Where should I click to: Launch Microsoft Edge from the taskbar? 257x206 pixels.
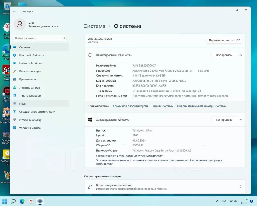[x=22, y=201]
